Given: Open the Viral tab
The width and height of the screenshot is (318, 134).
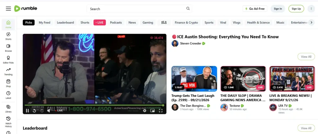Looking at the screenshot, I should [x=223, y=22].
